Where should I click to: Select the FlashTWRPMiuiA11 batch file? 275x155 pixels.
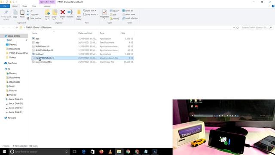(82, 58)
